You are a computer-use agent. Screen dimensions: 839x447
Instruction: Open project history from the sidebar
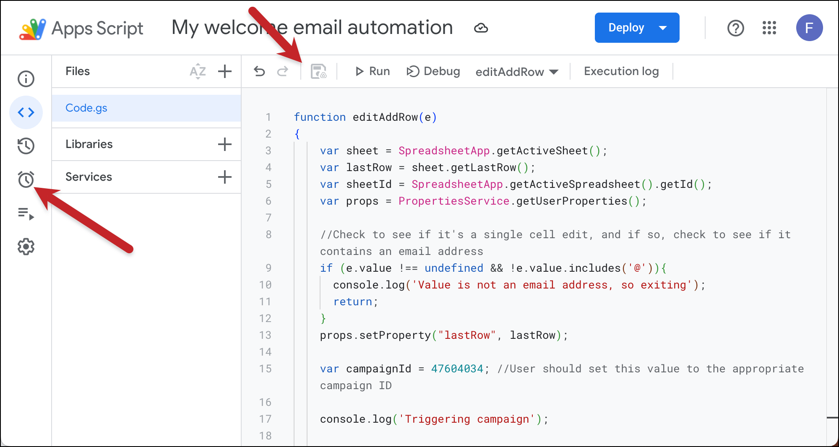click(x=26, y=146)
